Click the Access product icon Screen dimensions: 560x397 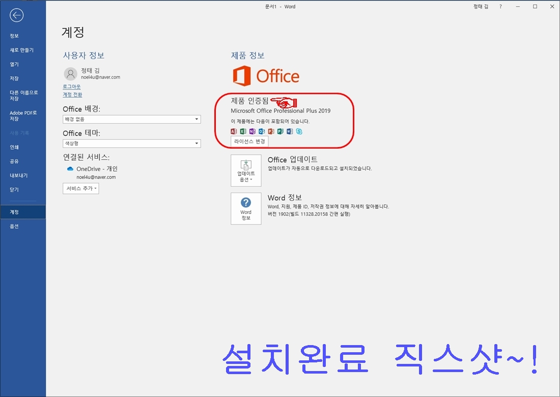234,131
